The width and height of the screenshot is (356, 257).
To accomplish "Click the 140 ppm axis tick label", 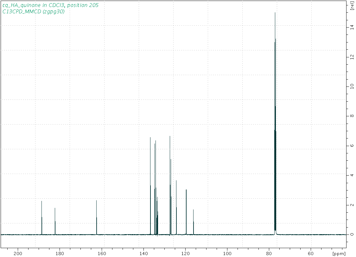I will [143, 253].
